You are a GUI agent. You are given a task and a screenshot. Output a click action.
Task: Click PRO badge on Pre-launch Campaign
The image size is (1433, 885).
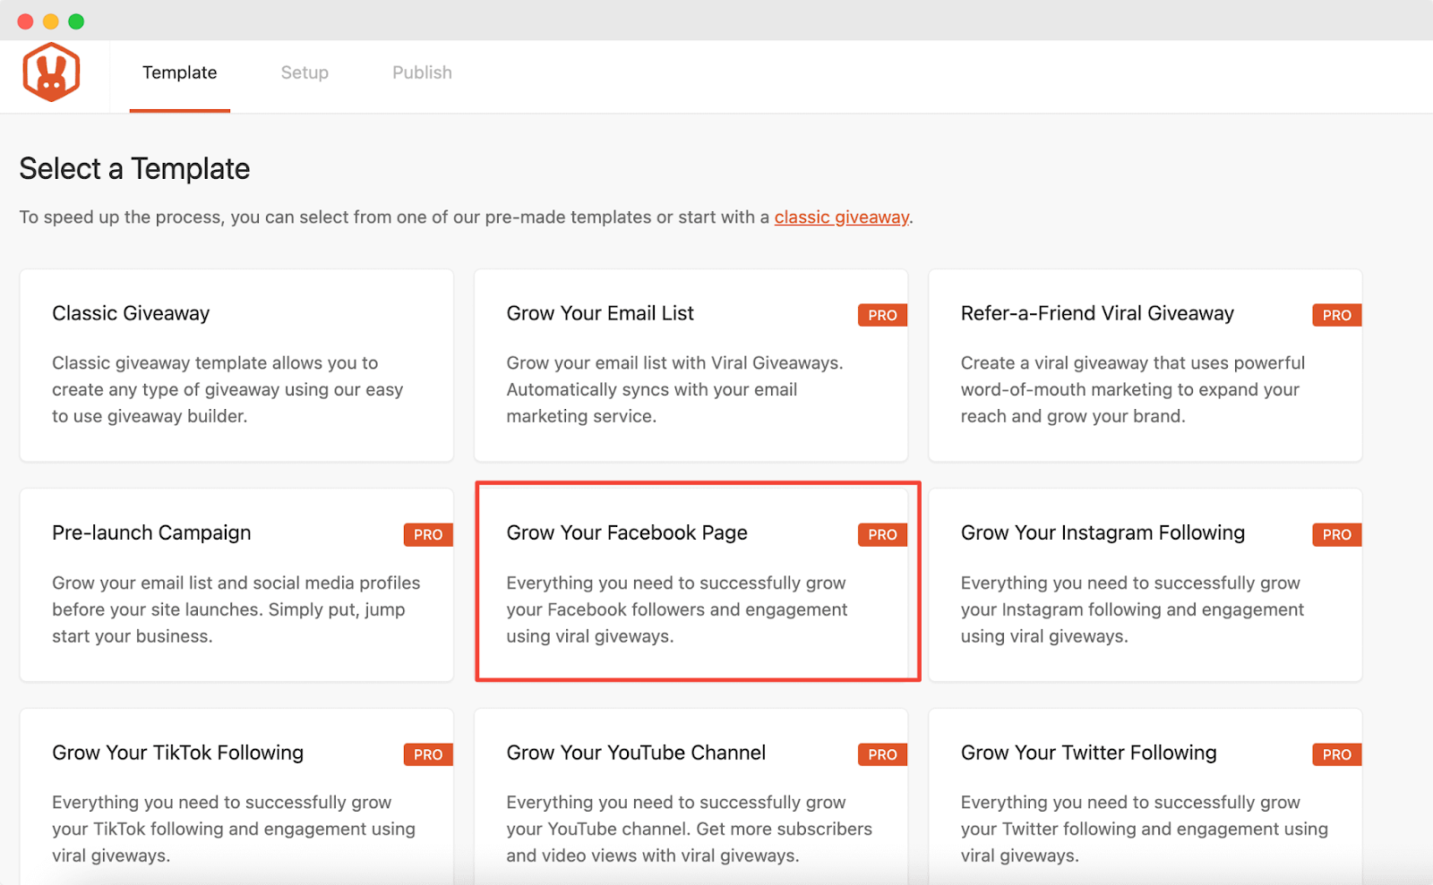pos(428,534)
